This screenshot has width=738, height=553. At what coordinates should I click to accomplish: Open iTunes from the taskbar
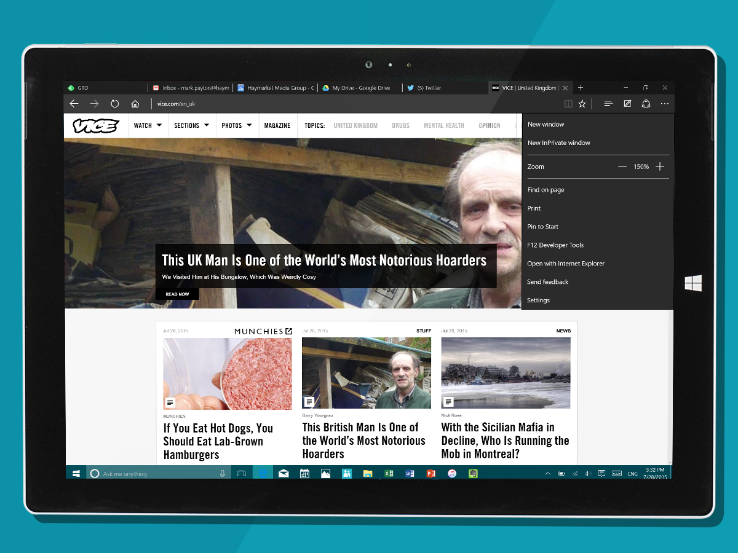[x=452, y=474]
